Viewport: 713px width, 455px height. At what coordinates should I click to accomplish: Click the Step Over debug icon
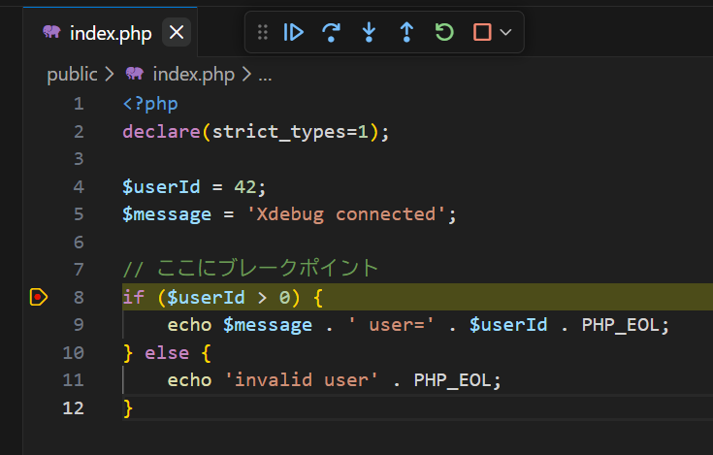[331, 32]
